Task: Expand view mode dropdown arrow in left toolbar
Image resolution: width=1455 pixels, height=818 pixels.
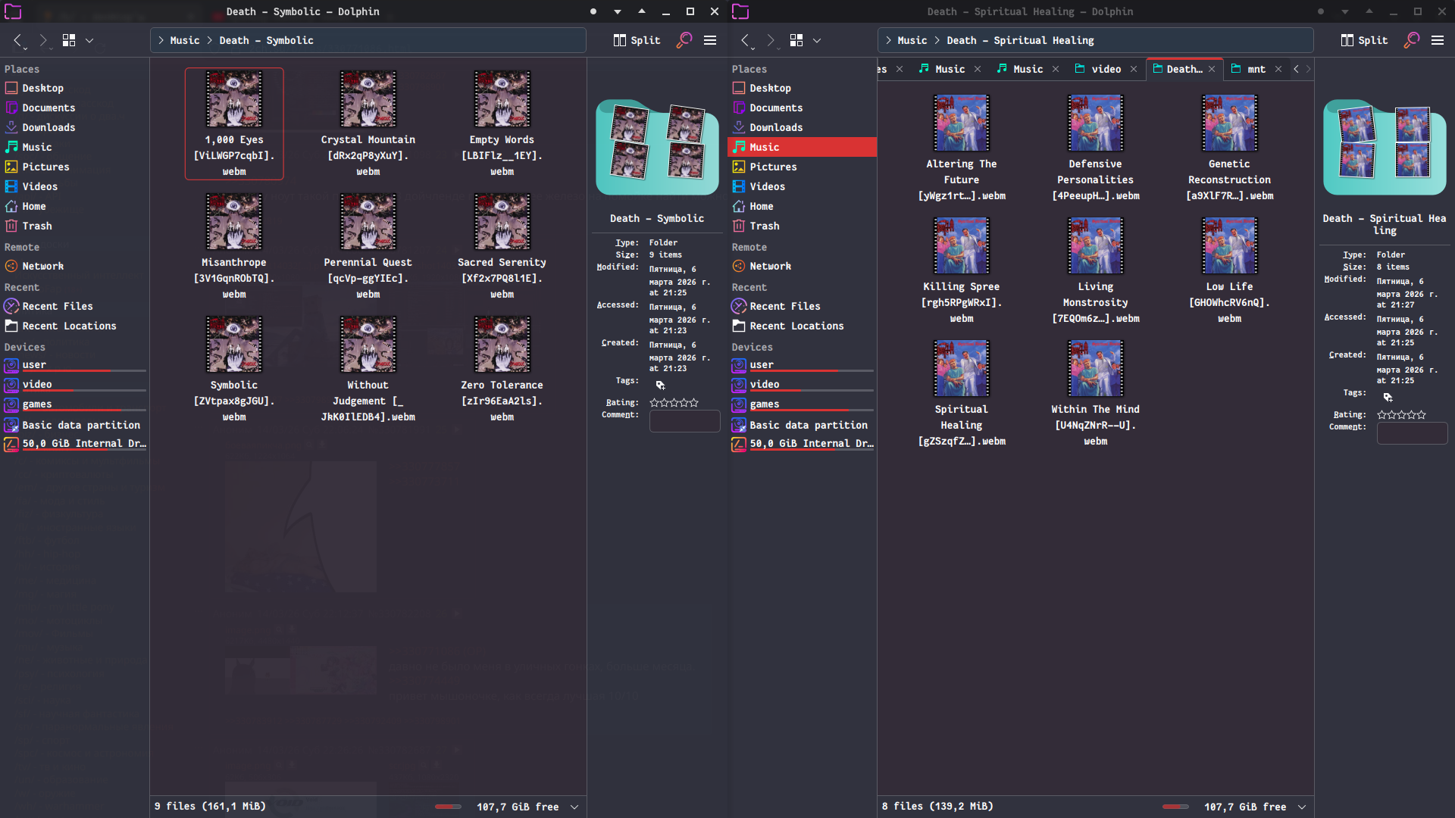Action: [89, 40]
